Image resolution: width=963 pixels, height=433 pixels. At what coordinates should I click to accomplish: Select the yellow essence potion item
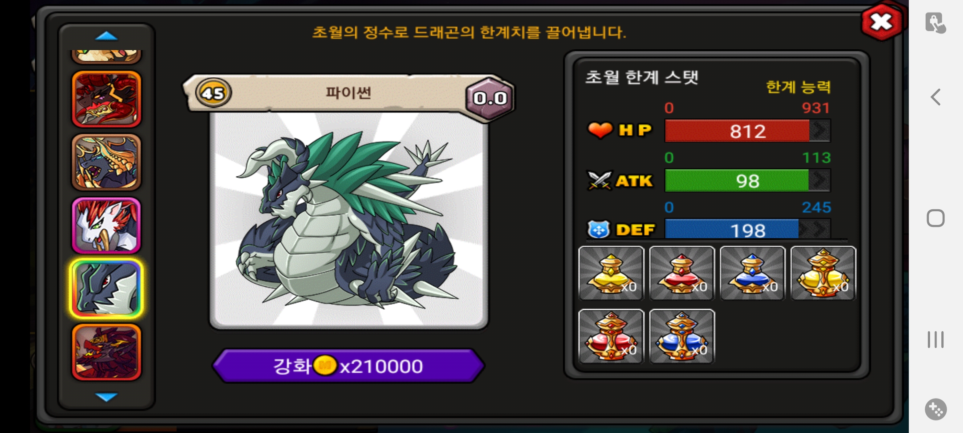(611, 273)
